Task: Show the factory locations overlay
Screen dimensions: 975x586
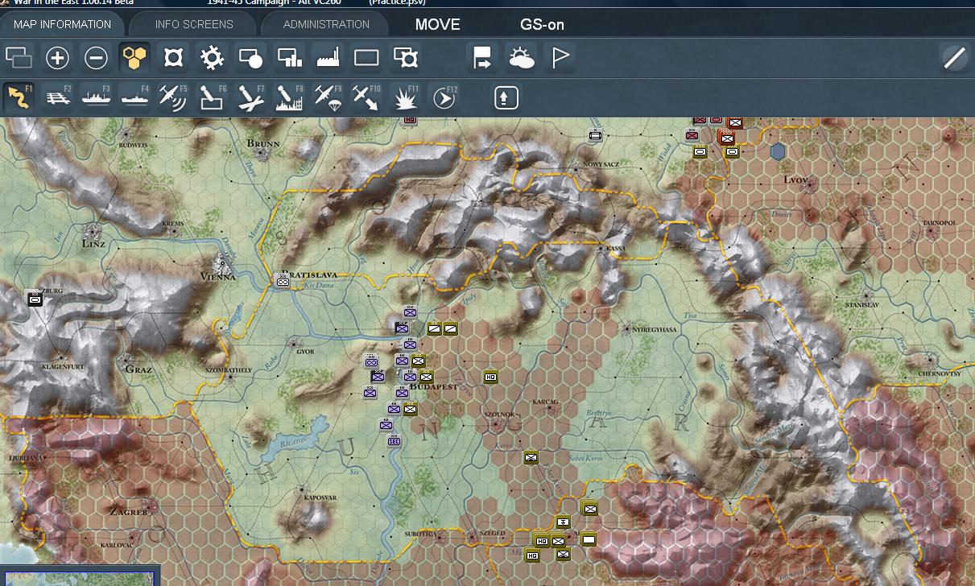Action: pyautogui.click(x=328, y=57)
